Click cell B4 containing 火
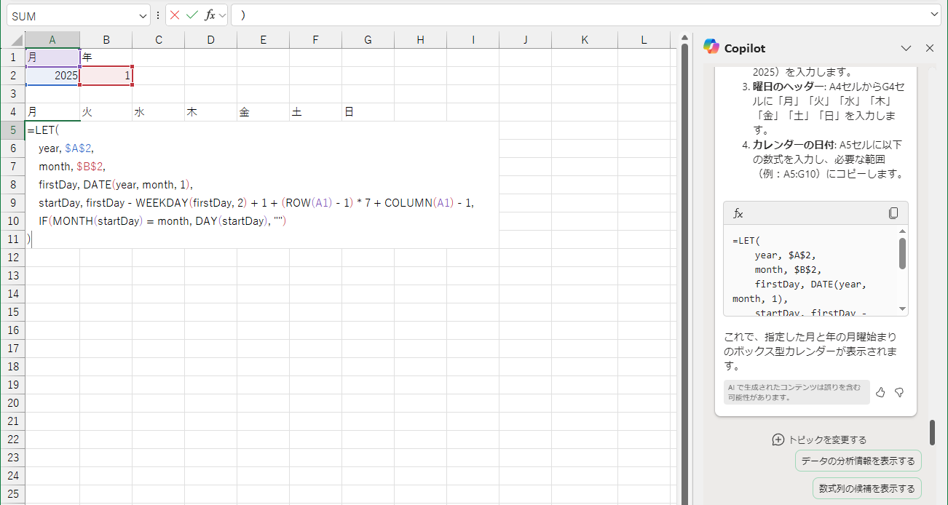This screenshot has width=948, height=505. tap(106, 112)
